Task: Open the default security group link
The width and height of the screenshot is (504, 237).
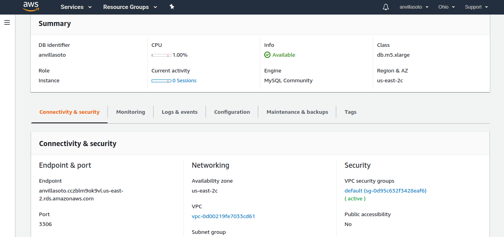Action: (385, 191)
